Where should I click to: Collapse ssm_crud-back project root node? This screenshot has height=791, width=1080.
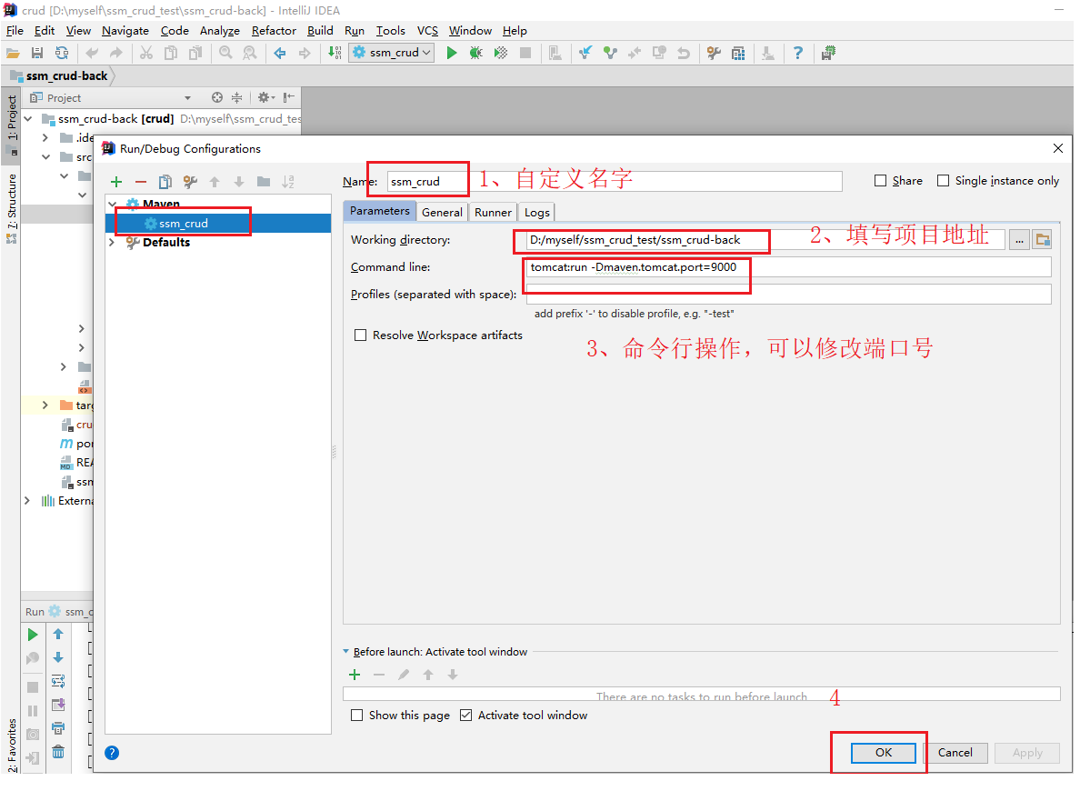(28, 119)
